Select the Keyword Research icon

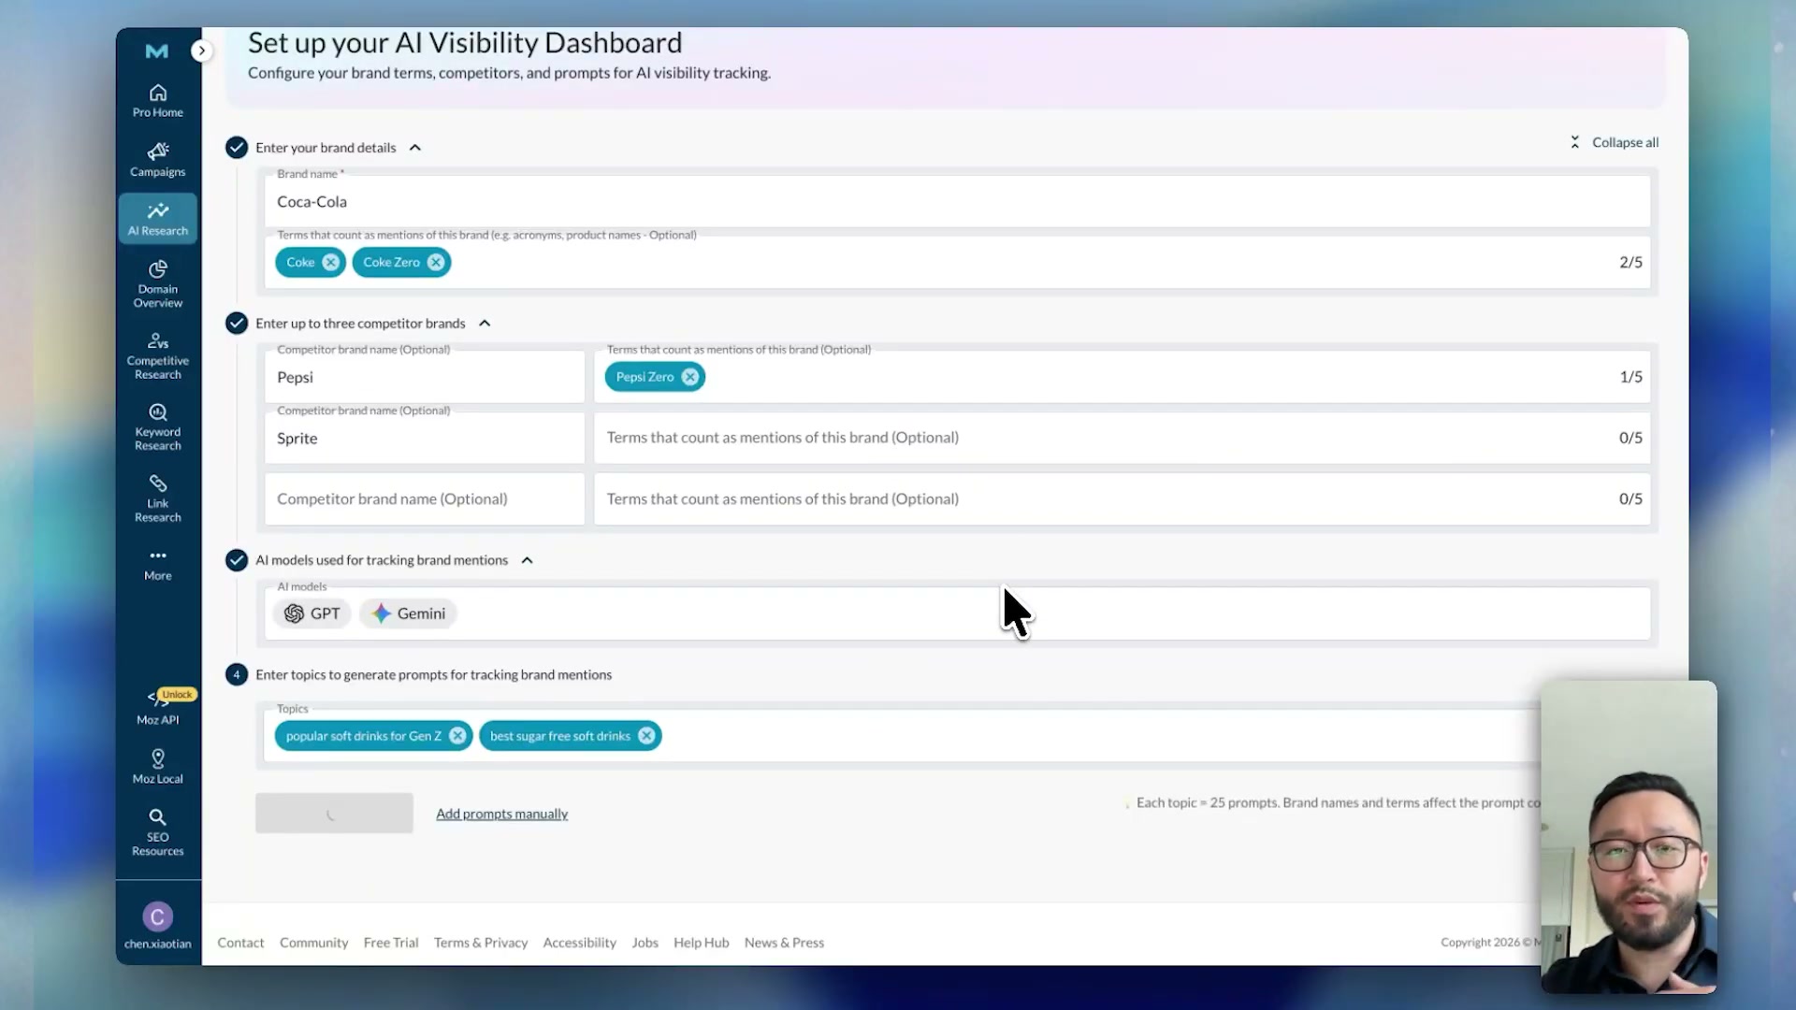click(x=157, y=426)
